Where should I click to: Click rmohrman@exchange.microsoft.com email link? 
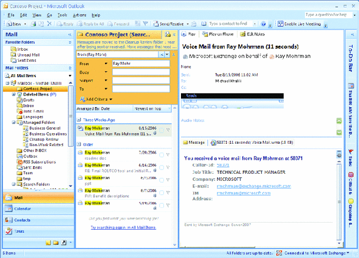253,186
